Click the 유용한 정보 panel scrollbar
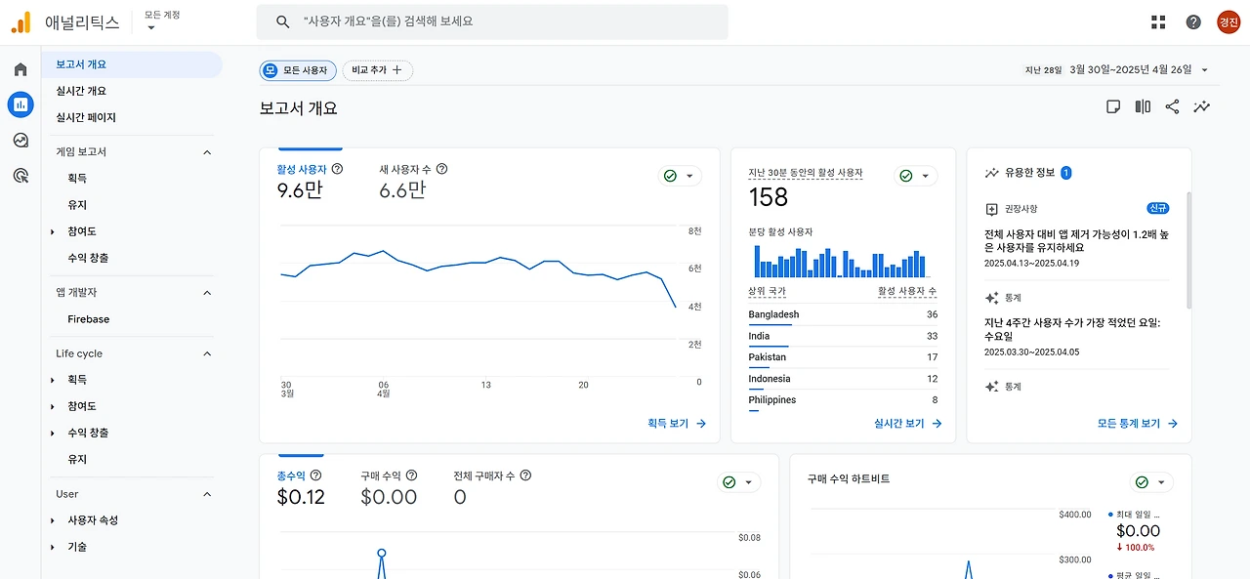 (1188, 250)
